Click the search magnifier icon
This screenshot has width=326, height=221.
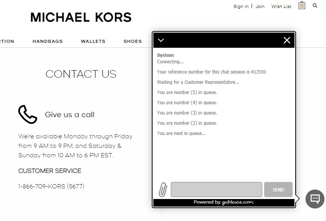click(315, 6)
